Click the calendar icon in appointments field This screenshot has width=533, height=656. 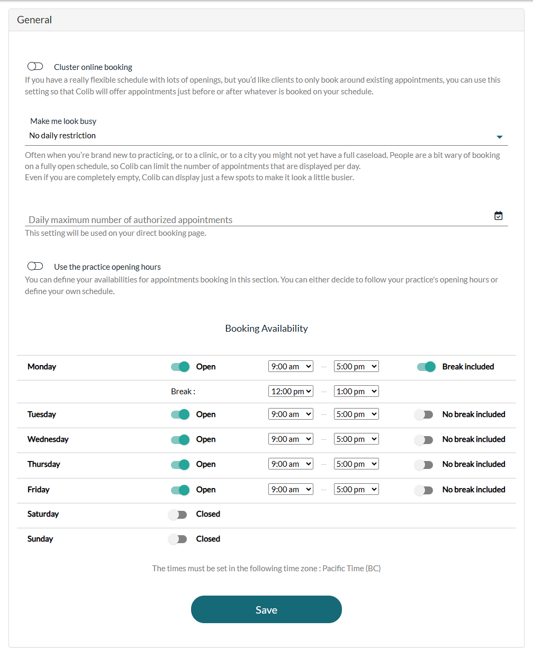point(498,216)
